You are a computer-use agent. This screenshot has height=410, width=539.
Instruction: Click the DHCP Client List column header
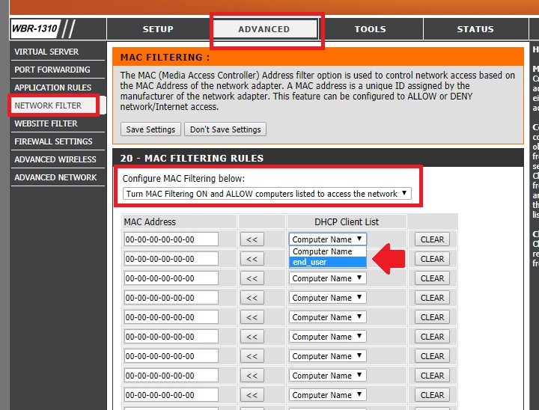click(347, 222)
